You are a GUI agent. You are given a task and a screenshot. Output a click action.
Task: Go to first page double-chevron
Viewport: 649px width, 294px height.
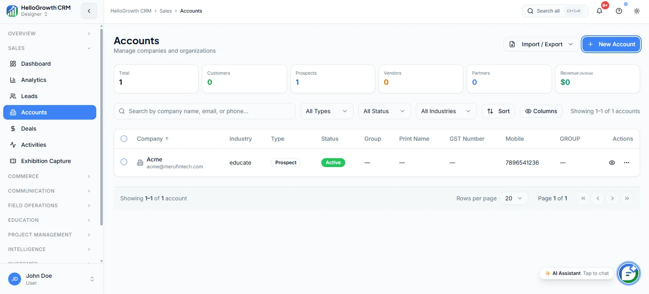coord(583,198)
